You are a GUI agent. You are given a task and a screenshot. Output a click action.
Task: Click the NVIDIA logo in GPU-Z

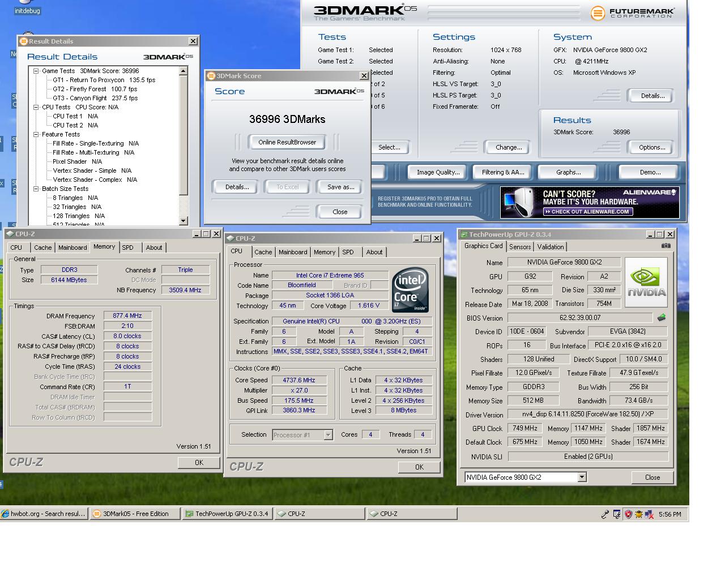coord(646,282)
